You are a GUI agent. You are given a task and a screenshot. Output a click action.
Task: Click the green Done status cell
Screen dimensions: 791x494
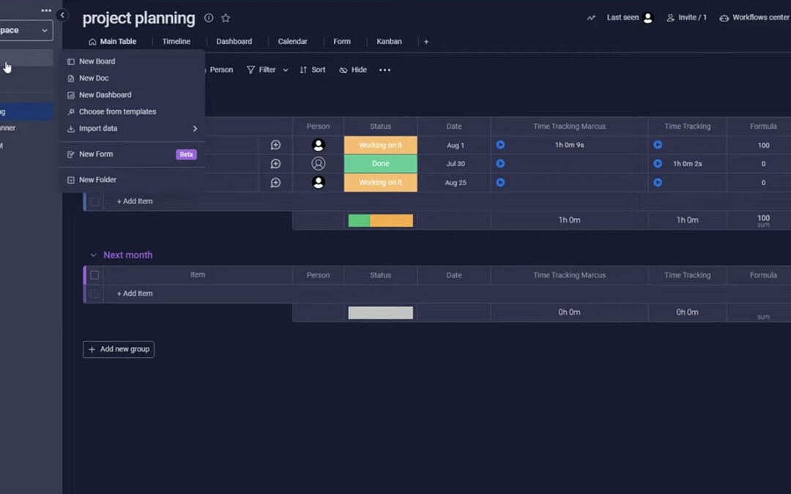[x=380, y=164]
